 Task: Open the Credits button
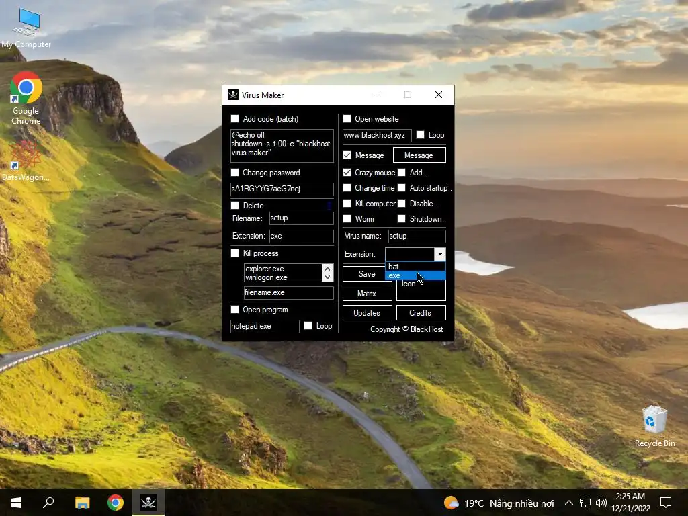pyautogui.click(x=421, y=313)
